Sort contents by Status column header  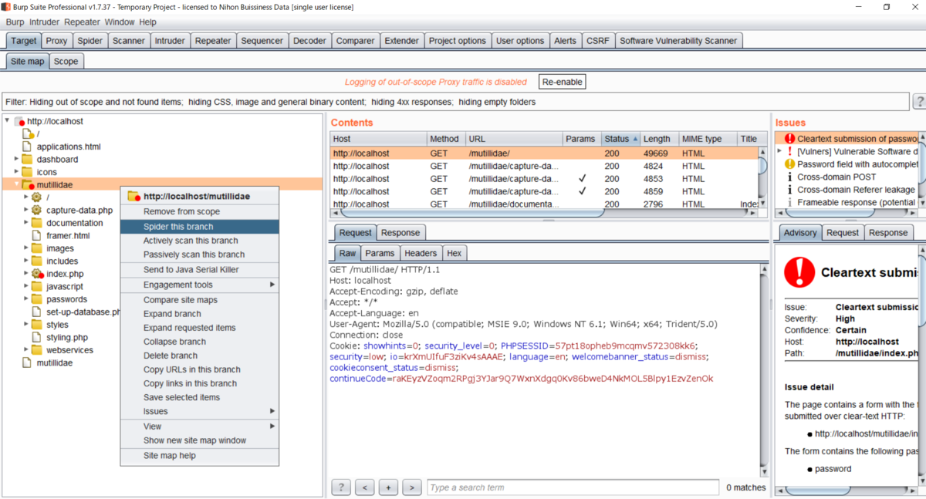click(x=621, y=139)
